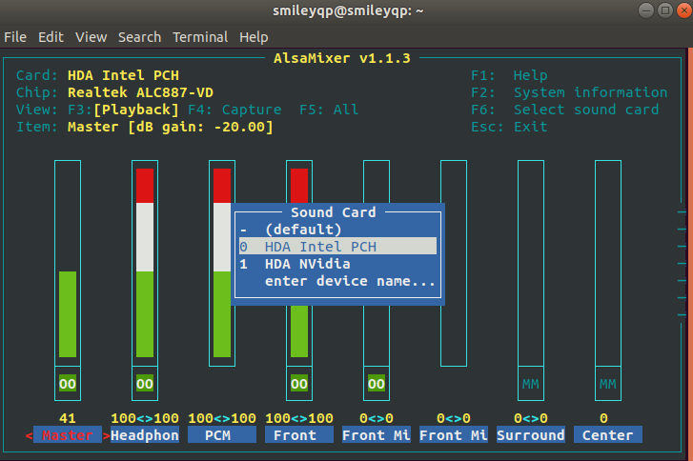Select the Surround channel label
693x461 pixels.
coord(531,435)
